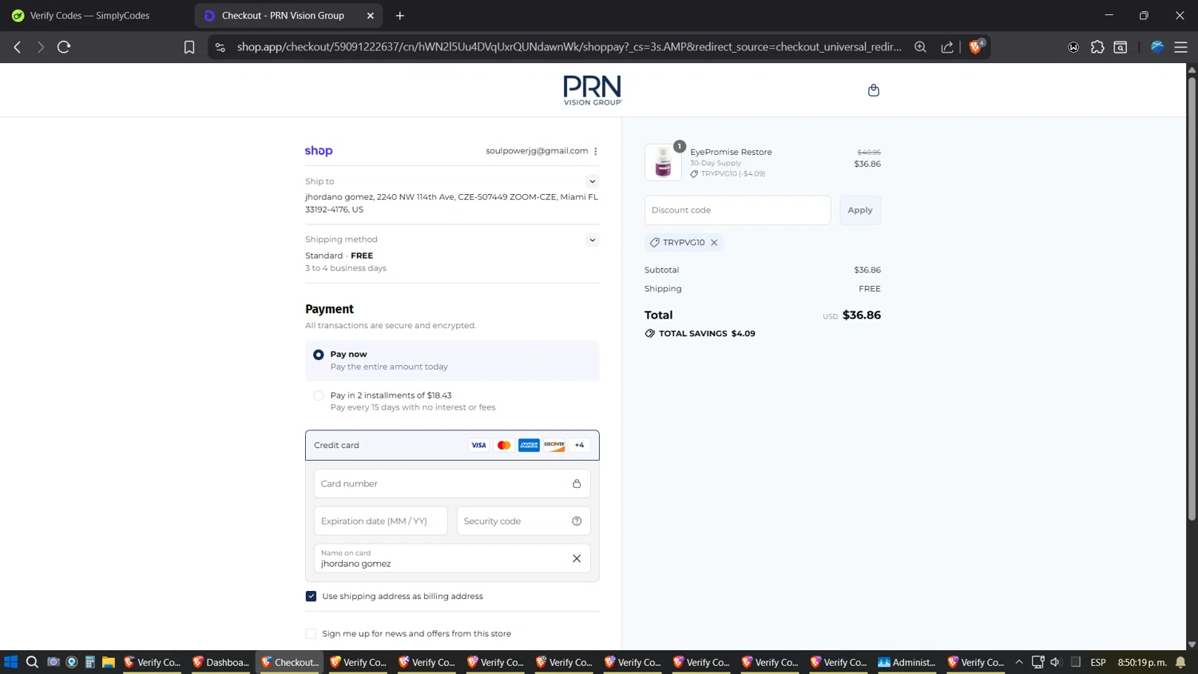Click the Discount code field
This screenshot has height=674, width=1198.
[x=737, y=210]
